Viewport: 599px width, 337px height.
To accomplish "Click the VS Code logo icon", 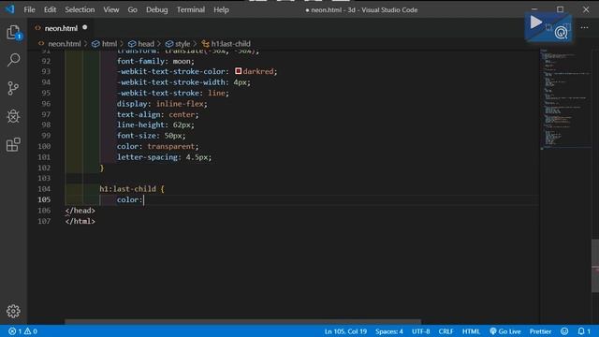I will pyautogui.click(x=10, y=9).
